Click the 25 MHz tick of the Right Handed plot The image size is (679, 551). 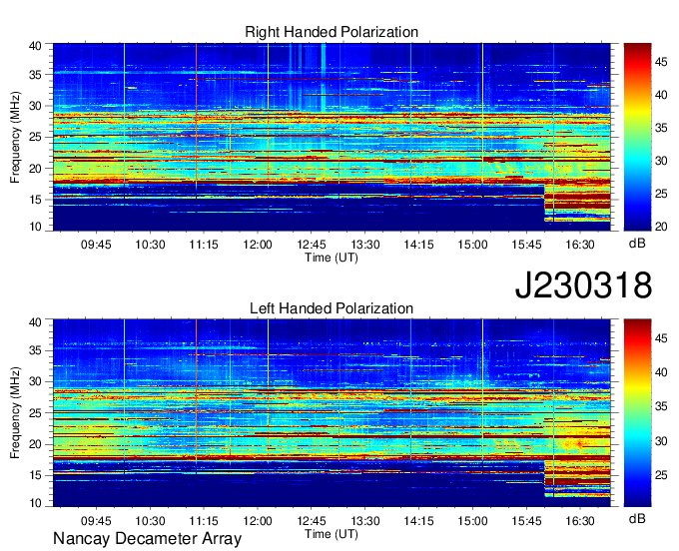[35, 137]
